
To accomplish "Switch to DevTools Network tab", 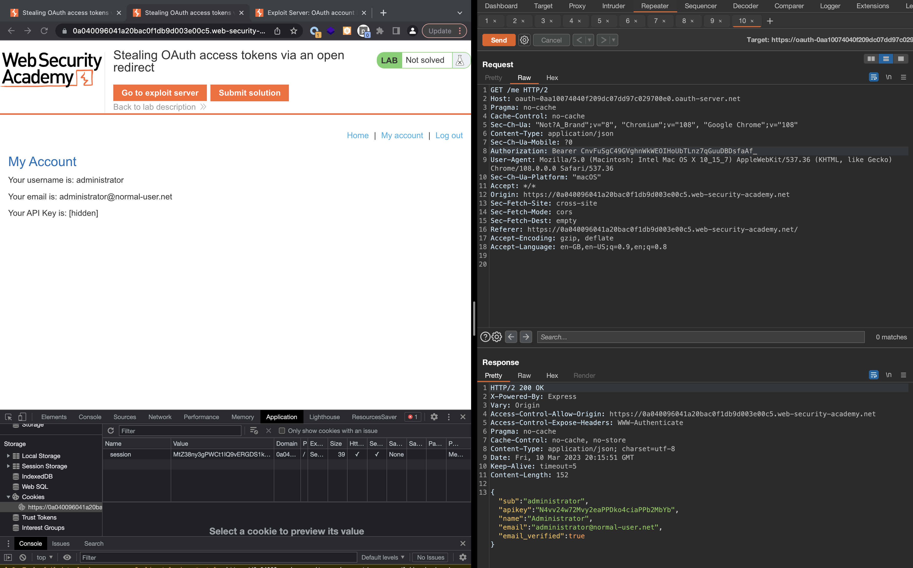I will pyautogui.click(x=160, y=417).
